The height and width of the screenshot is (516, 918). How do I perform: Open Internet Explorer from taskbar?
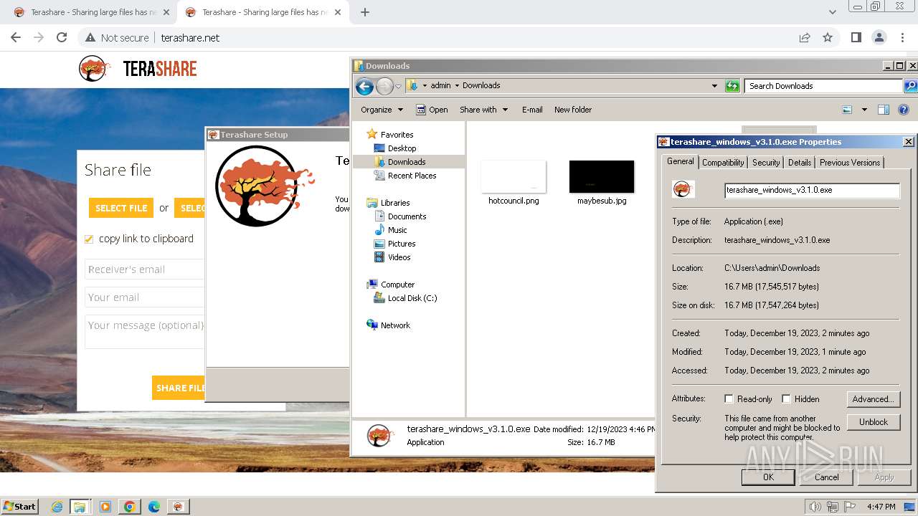coord(57,507)
